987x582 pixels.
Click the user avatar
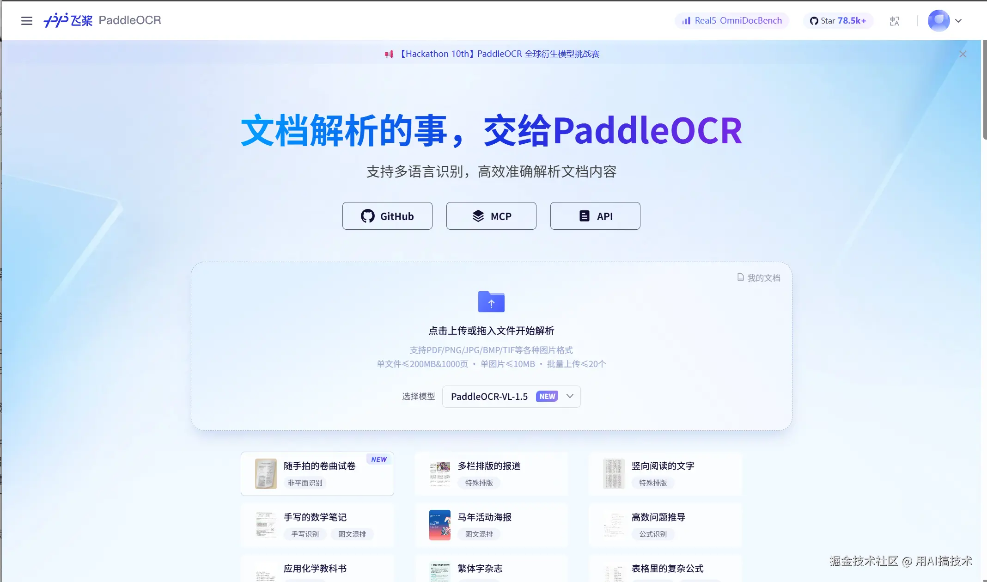pyautogui.click(x=938, y=21)
